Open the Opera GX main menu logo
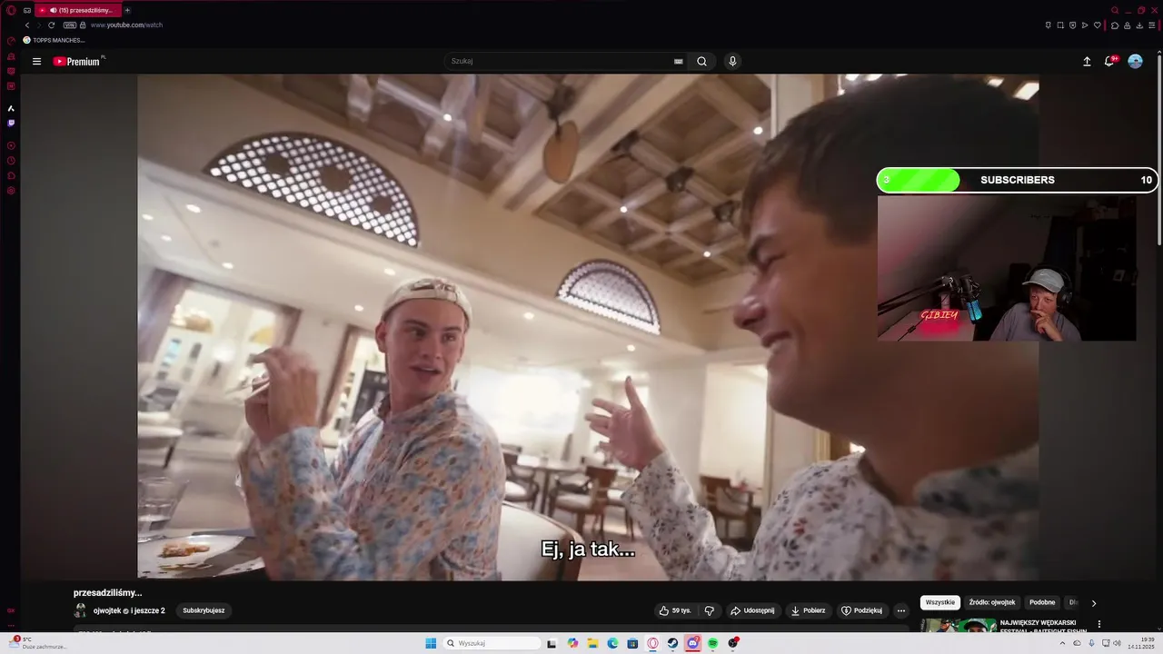Image resolution: width=1163 pixels, height=654 pixels. coord(11,10)
